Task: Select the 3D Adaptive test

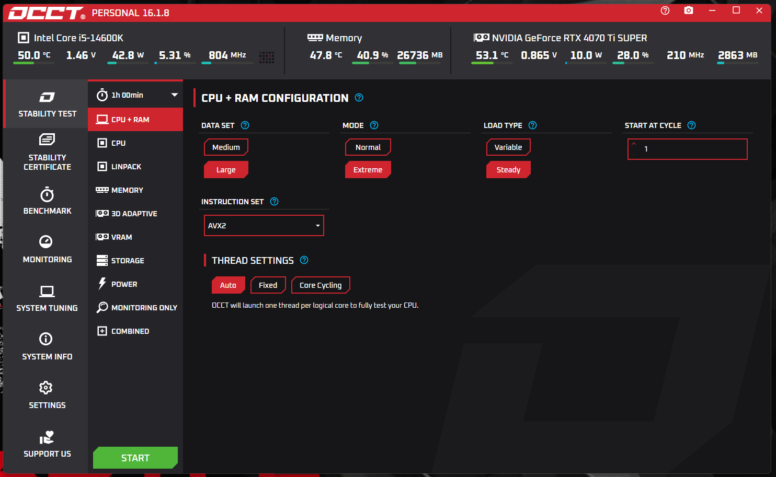Action: click(x=135, y=214)
